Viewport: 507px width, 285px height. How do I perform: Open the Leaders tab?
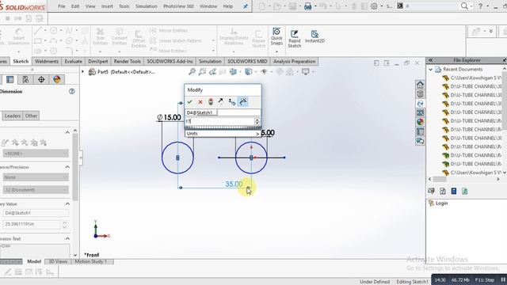click(x=13, y=116)
